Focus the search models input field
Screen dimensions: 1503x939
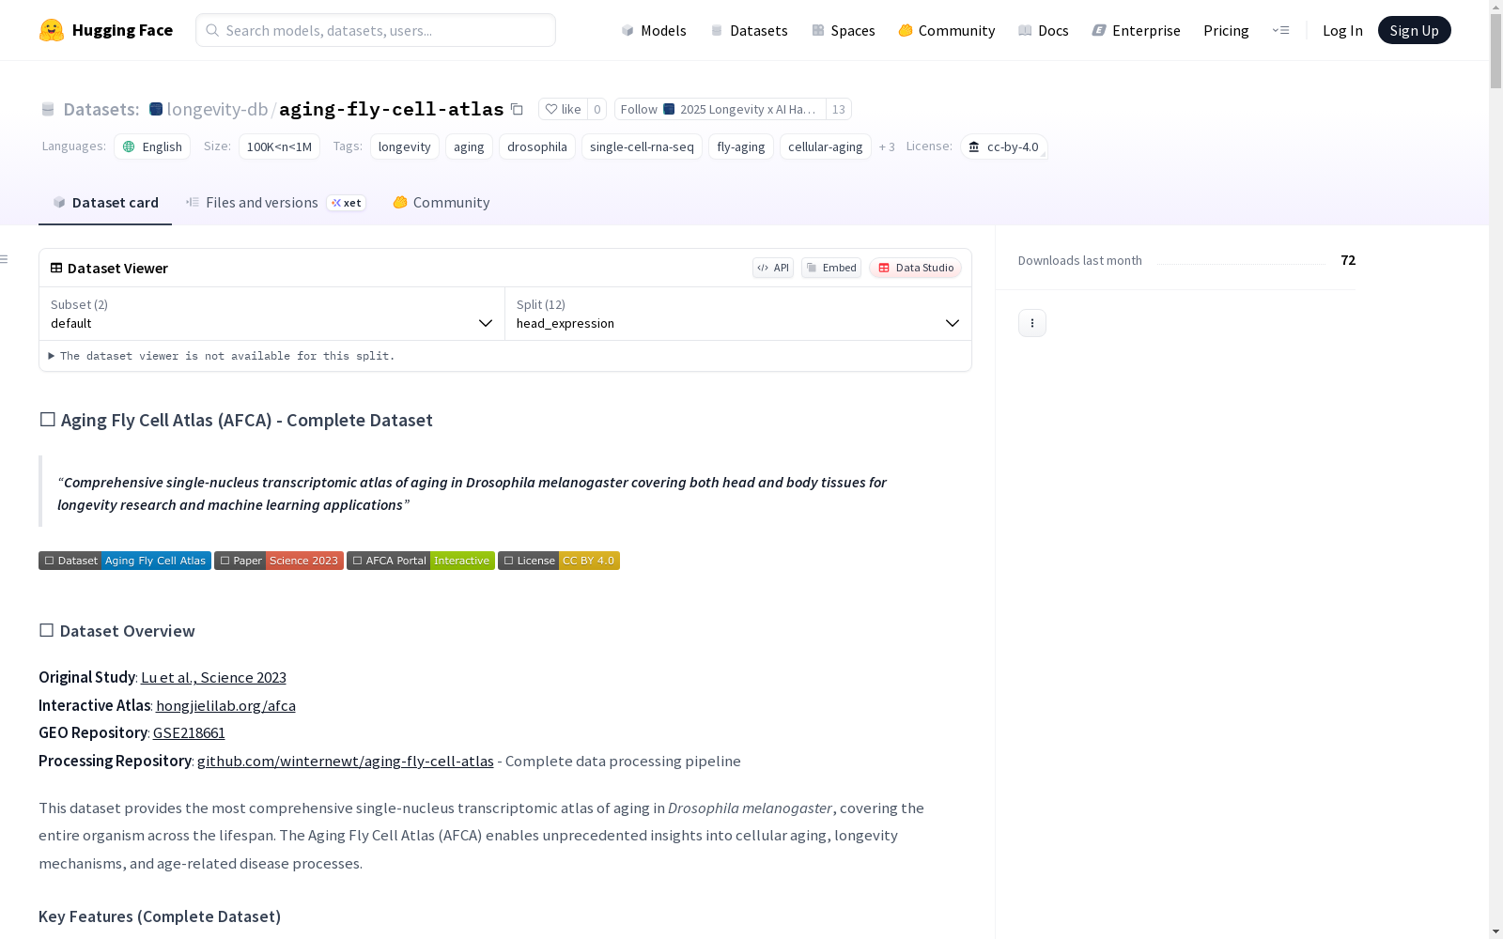pos(376,30)
